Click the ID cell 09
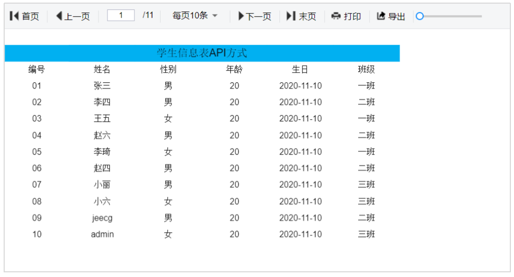514x277 pixels. click(x=36, y=218)
